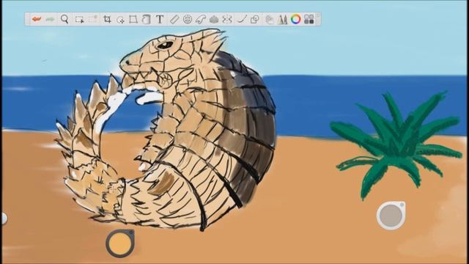Click the Redo arrow in the toolbar
The image size is (469, 264).
pos(51,20)
